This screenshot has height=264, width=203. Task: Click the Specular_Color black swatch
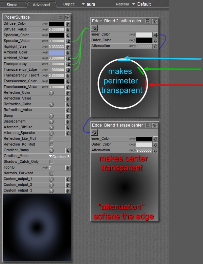[57, 35]
